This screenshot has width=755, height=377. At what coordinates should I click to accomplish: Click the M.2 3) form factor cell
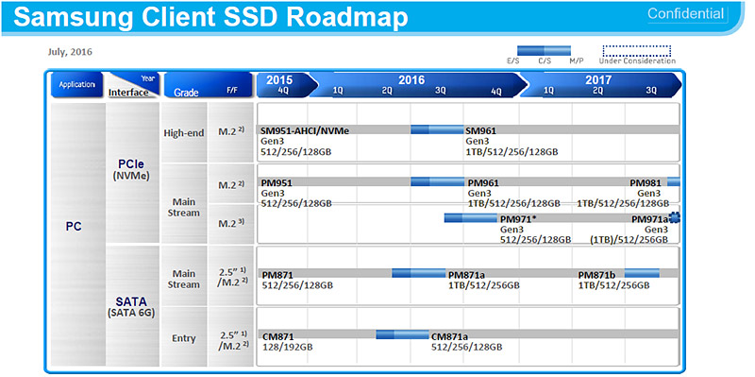[231, 224]
